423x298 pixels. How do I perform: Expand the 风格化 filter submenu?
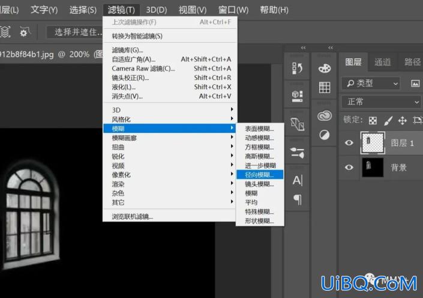[x=169, y=119]
